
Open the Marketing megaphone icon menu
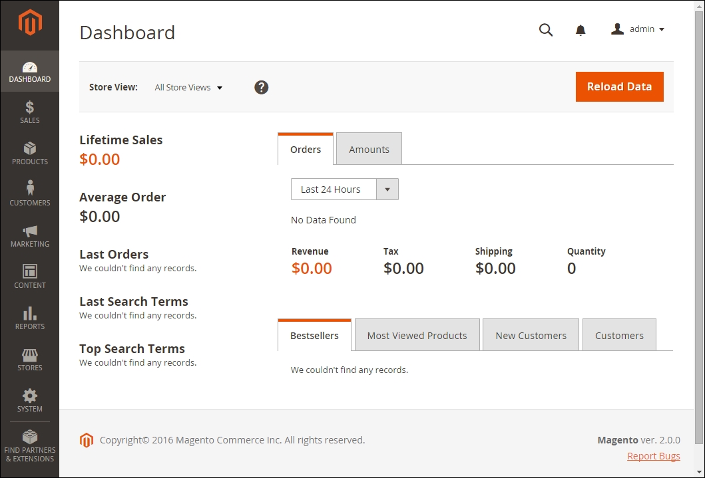(x=29, y=235)
